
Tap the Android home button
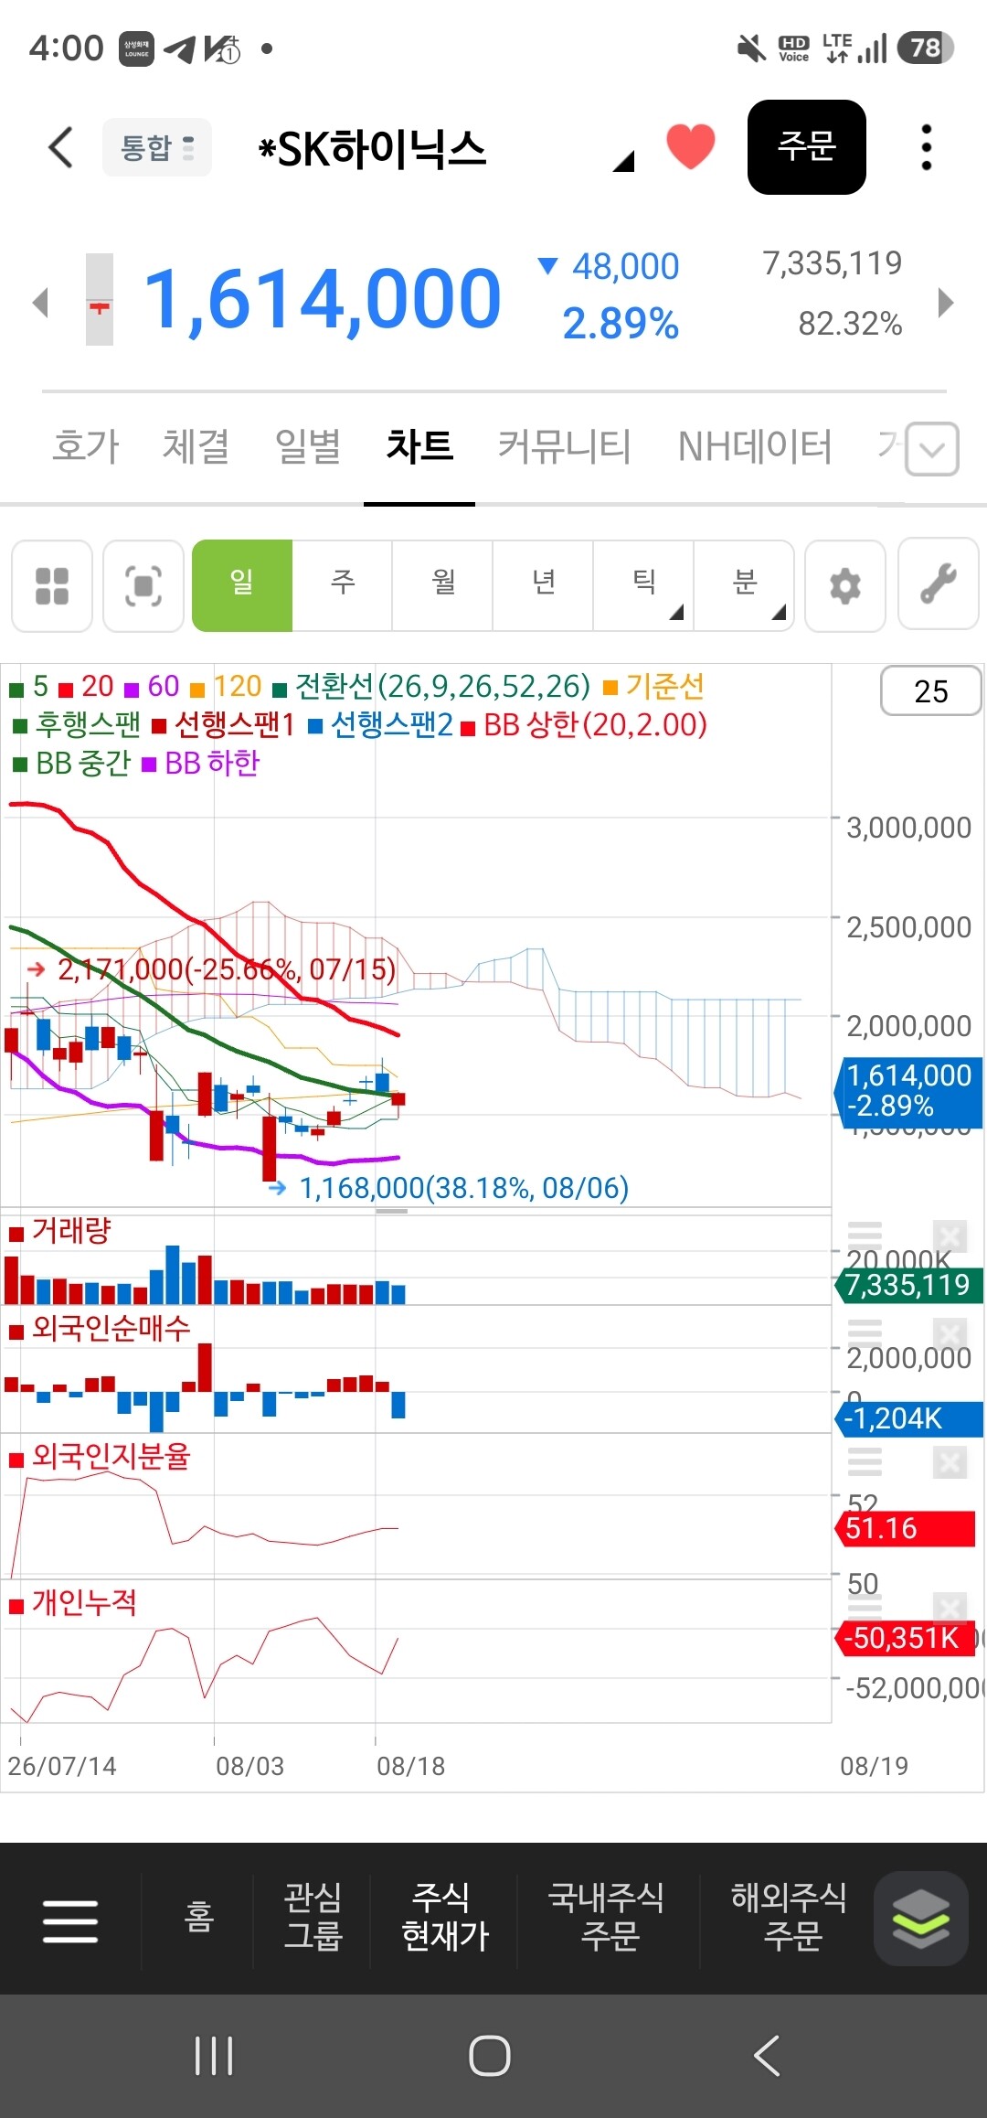tap(490, 2056)
